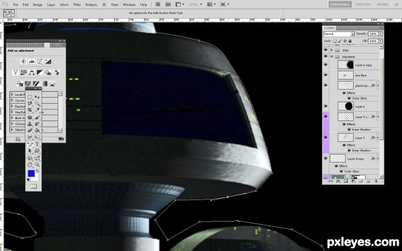This screenshot has width=402, height=251.
Task: Open the Layer menu
Action: click(x=51, y=5)
